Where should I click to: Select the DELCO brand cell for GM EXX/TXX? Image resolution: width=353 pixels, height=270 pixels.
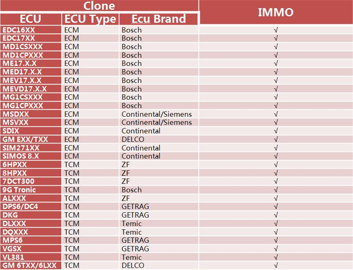coord(133,139)
